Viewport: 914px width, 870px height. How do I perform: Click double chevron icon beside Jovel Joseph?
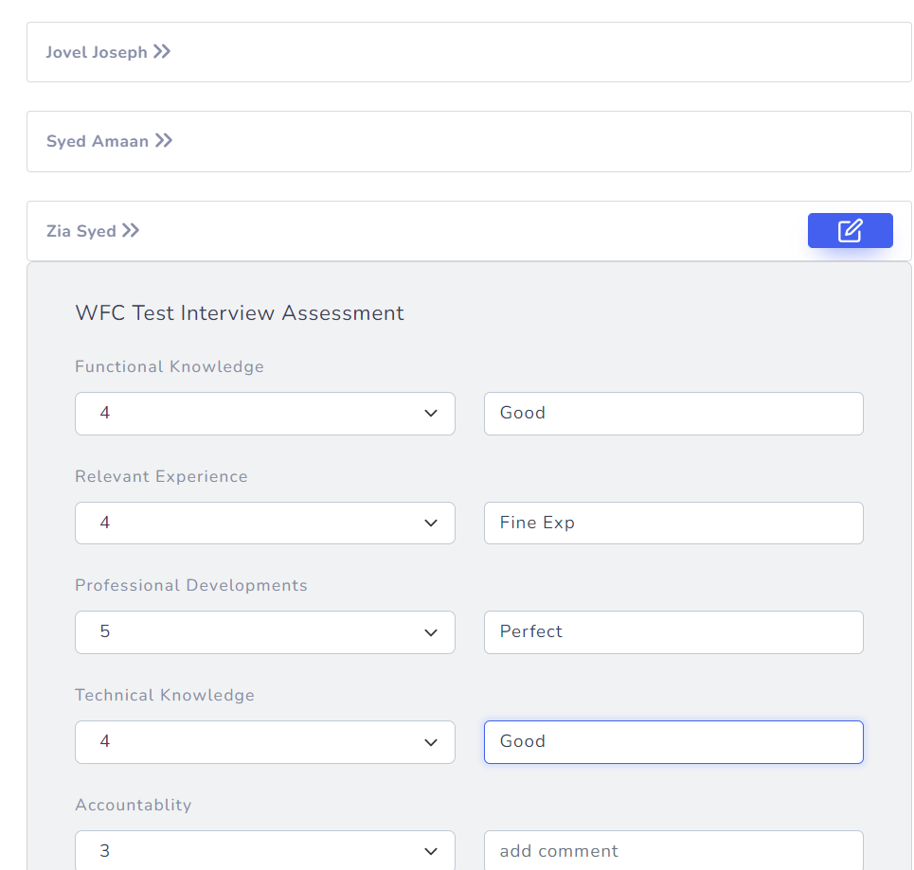162,52
